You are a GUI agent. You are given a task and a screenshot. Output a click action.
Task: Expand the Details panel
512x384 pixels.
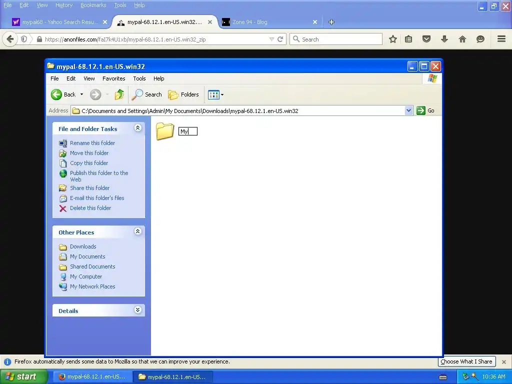click(x=138, y=310)
